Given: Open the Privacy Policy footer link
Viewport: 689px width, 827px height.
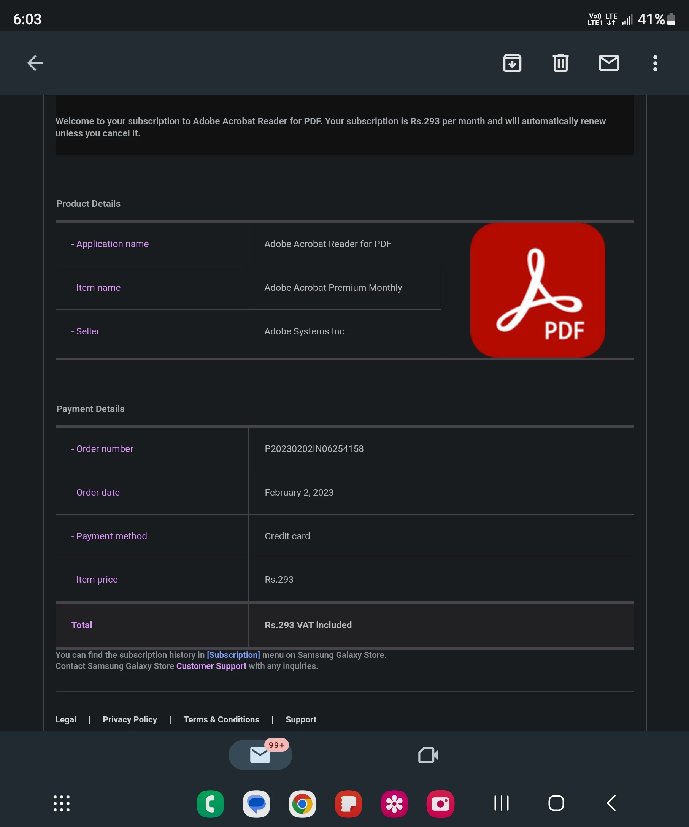Looking at the screenshot, I should [130, 719].
